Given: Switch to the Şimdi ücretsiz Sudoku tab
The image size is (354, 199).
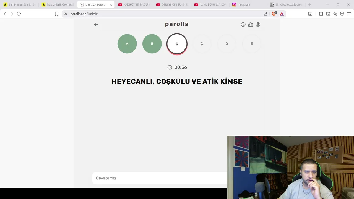Looking at the screenshot, I should (x=287, y=4).
